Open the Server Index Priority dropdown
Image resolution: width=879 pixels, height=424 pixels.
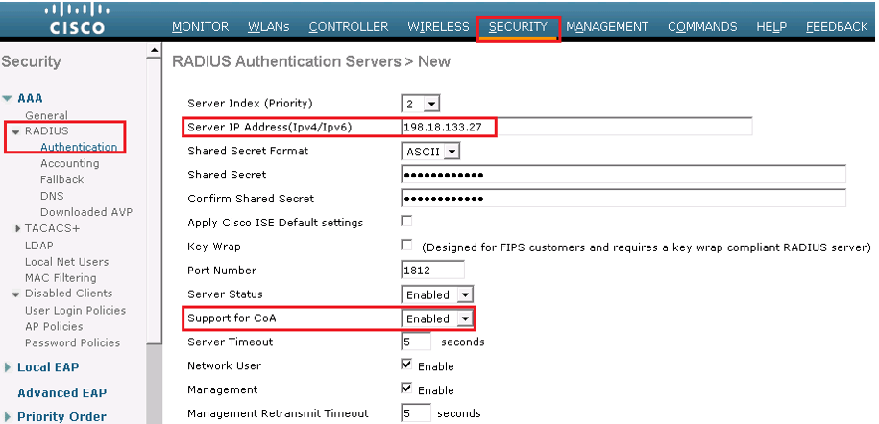421,104
